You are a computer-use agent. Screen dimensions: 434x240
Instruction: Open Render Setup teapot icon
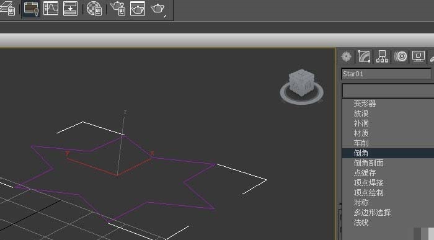pos(118,8)
